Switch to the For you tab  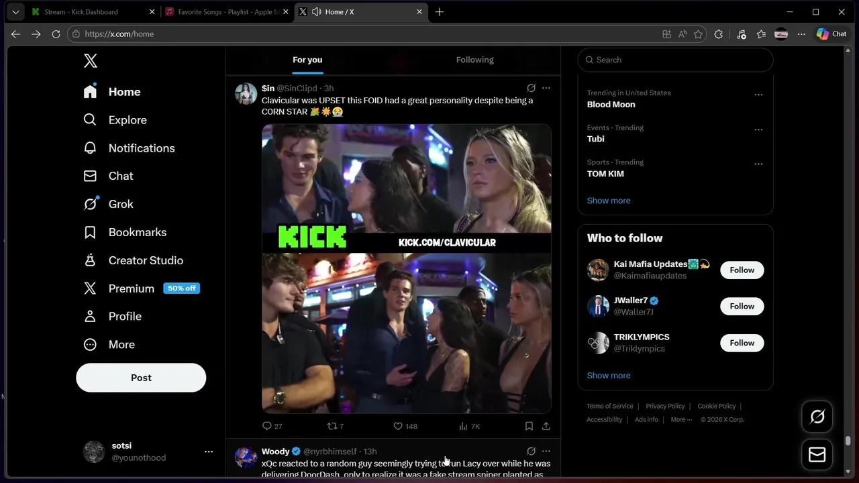[x=307, y=60]
